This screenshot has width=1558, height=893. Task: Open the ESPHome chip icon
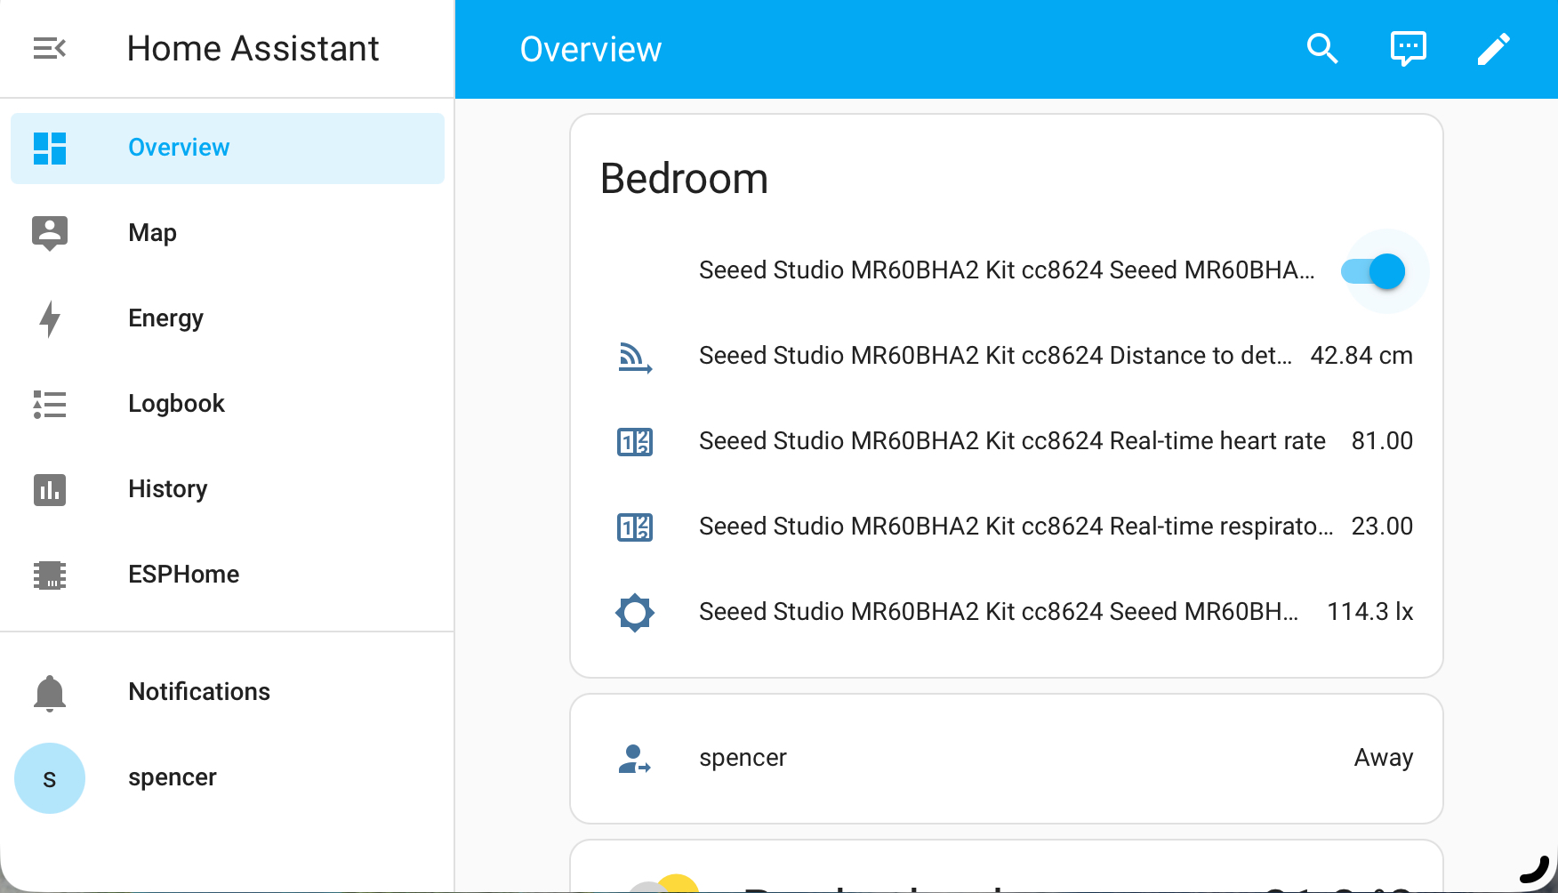(x=50, y=575)
